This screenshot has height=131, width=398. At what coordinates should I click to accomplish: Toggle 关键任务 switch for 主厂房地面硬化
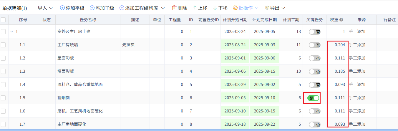coord(315,125)
